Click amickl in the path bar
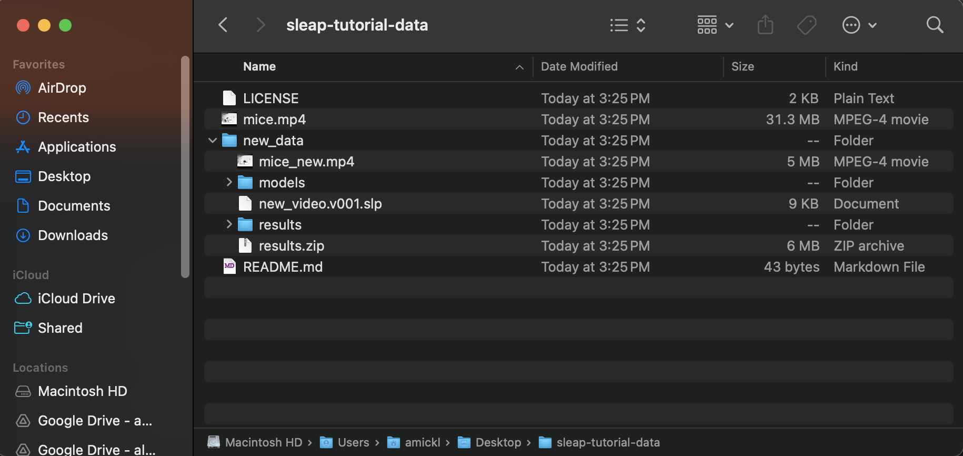 point(414,442)
